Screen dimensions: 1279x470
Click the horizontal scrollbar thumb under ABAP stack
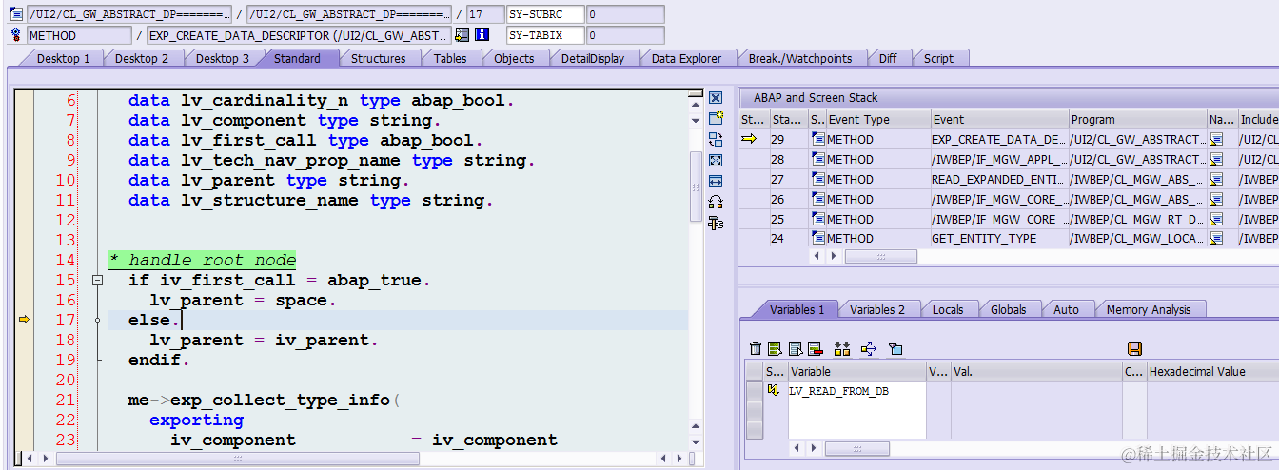(881, 257)
